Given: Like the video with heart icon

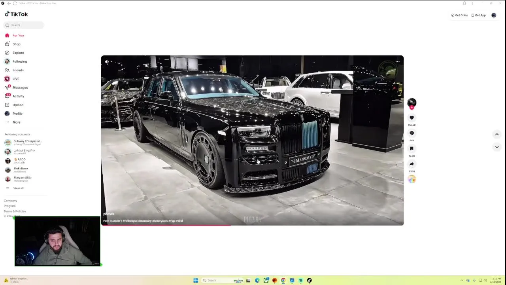Looking at the screenshot, I should pos(412,118).
